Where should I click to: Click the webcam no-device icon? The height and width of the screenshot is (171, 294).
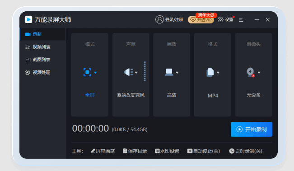click(x=251, y=72)
